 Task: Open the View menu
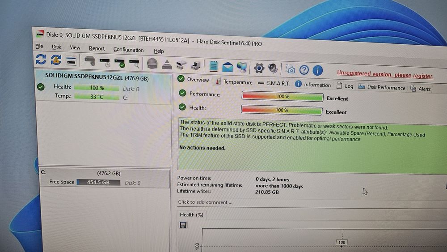tap(75, 47)
